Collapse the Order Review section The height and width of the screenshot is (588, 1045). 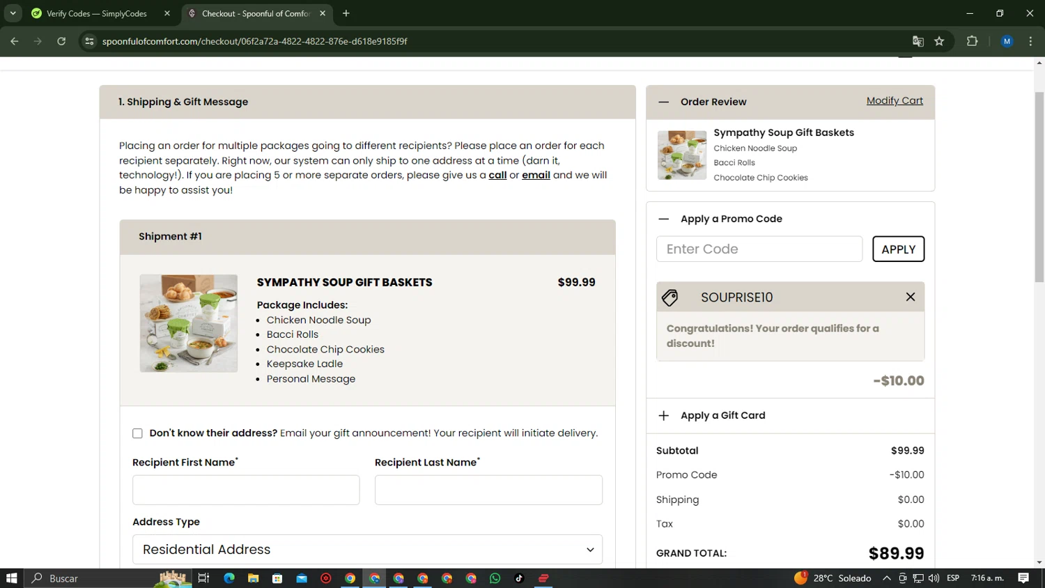664,102
